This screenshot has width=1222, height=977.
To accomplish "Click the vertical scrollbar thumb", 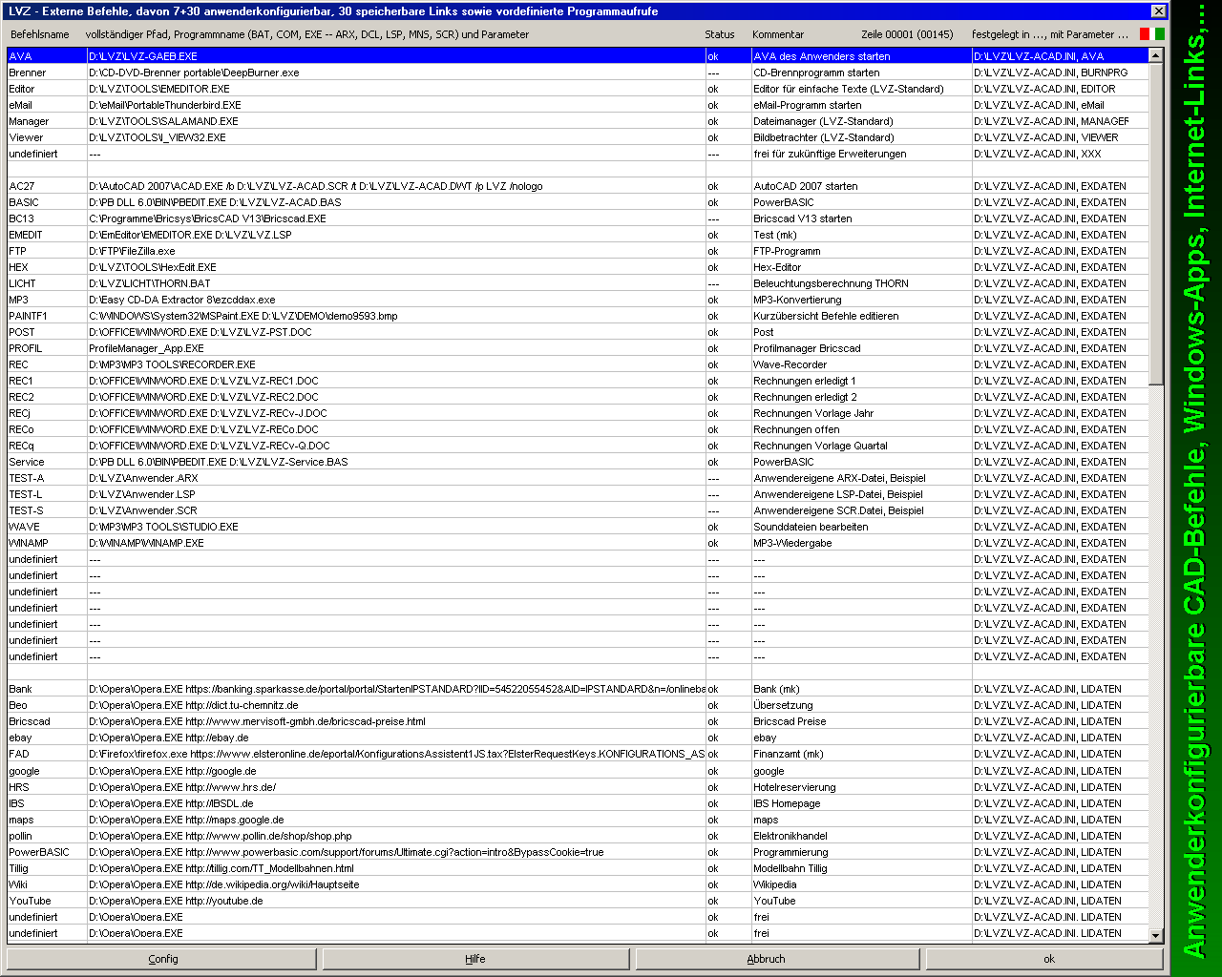I will (1156, 224).
